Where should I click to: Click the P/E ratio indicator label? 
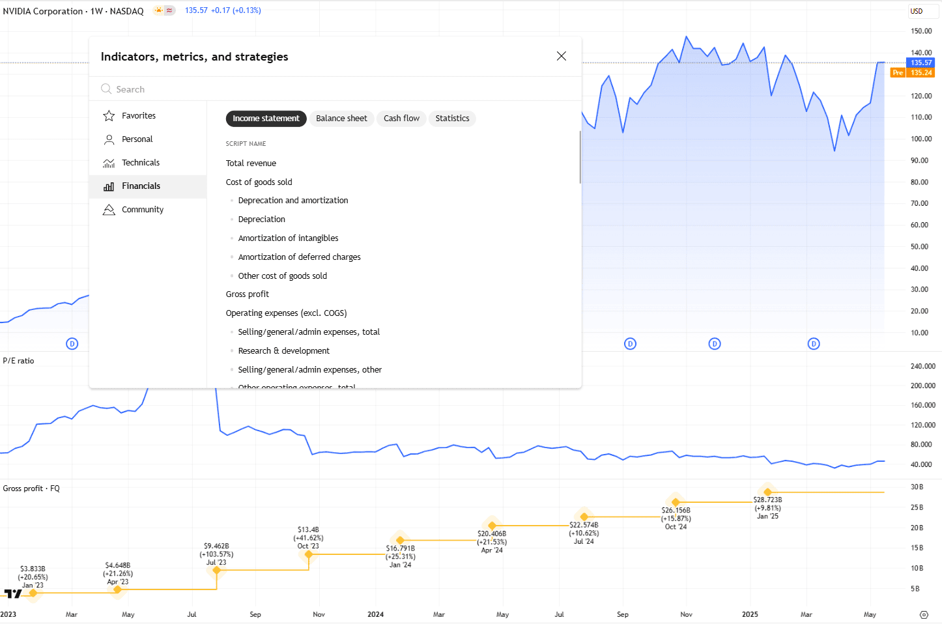pyautogui.click(x=18, y=361)
